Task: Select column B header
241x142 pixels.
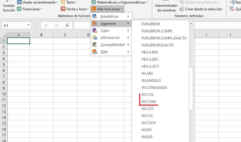Action: [x=41, y=35]
